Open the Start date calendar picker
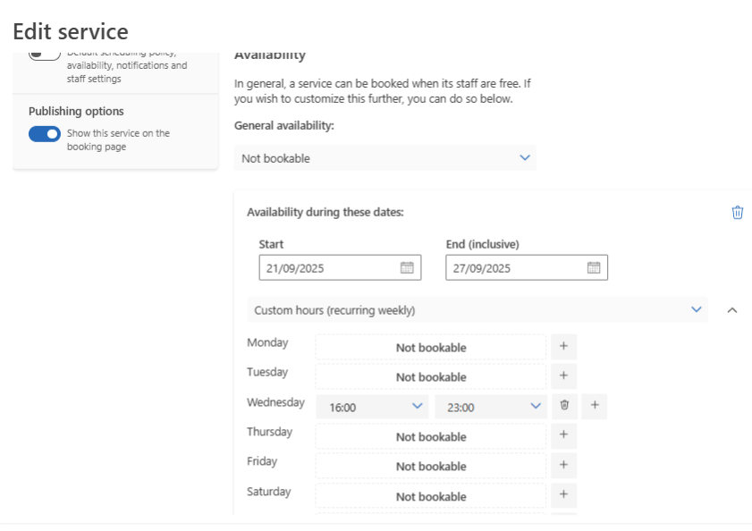Screen dimensions: 752x531 [407, 267]
